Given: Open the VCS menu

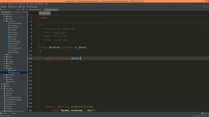Looking at the screenshot, I should click(36, 4).
